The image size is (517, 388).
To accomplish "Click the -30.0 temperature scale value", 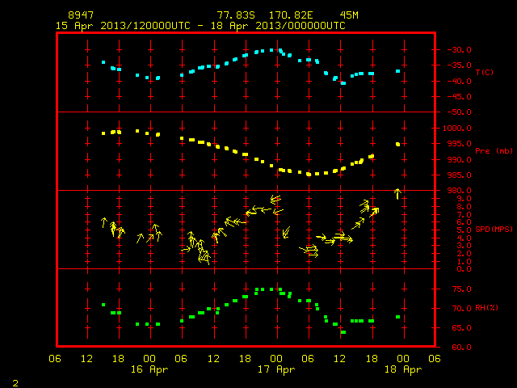I will tap(459, 50).
